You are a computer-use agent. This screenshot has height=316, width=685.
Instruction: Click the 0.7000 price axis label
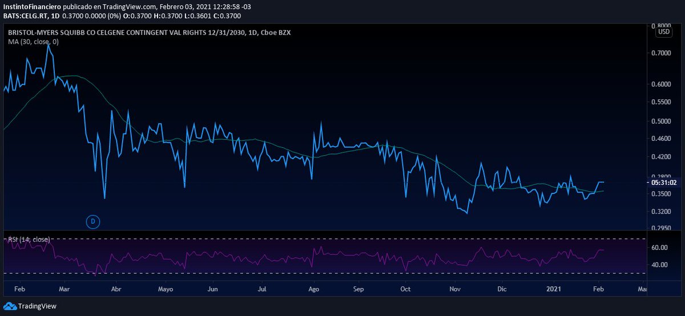coord(662,53)
